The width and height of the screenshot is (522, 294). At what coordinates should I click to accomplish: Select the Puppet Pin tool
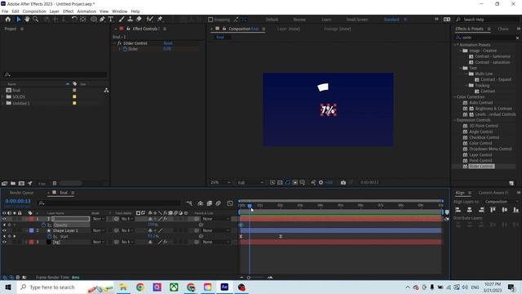(160, 20)
